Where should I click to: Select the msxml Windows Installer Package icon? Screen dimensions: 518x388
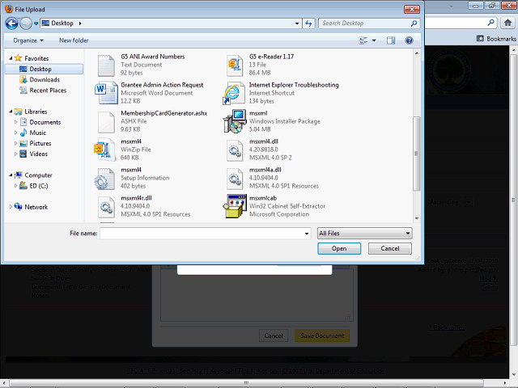tap(235, 121)
